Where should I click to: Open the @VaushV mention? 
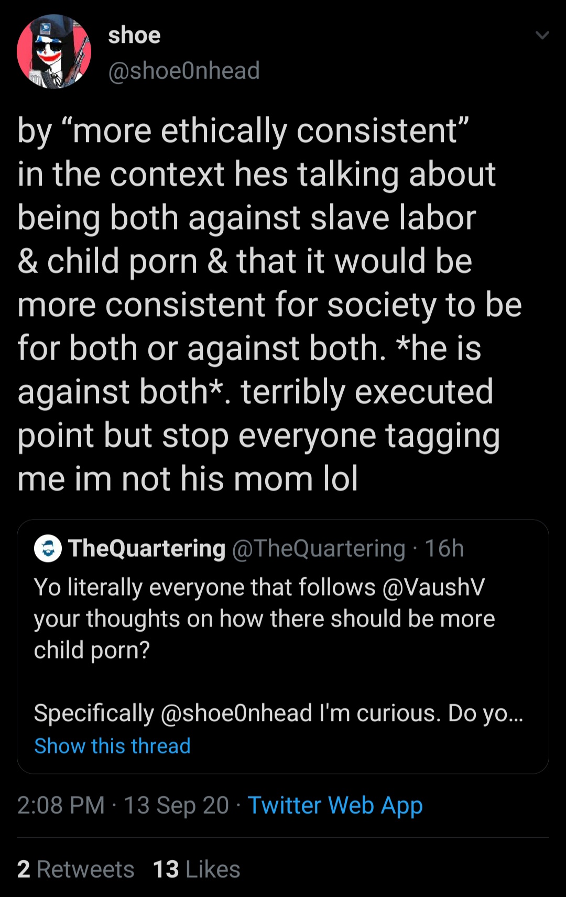pos(433,587)
